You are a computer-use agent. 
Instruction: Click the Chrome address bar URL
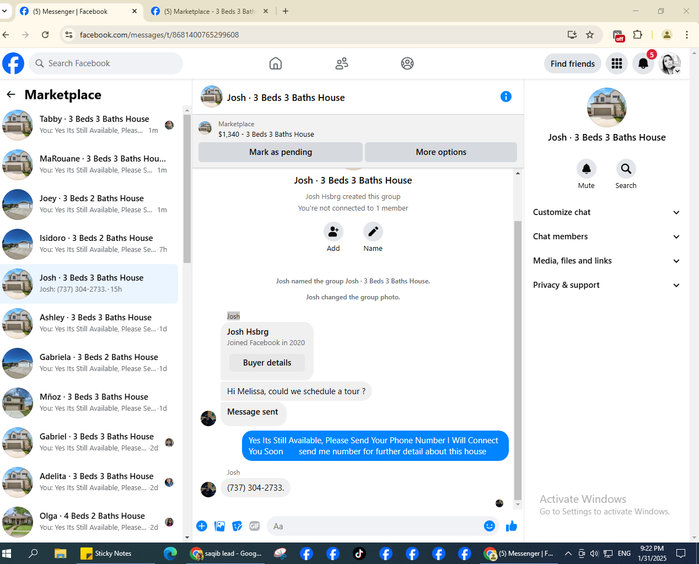click(x=159, y=35)
